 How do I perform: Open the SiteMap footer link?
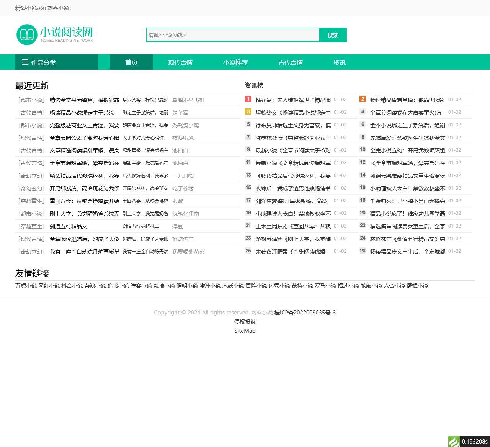click(245, 331)
